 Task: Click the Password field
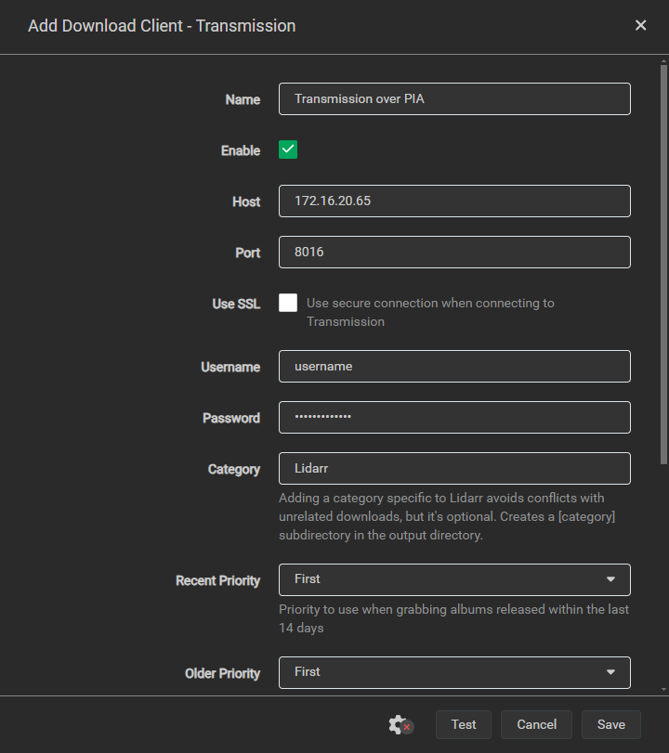(x=454, y=417)
